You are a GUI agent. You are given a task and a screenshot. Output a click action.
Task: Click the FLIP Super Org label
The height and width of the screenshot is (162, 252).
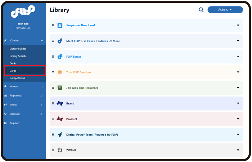[23, 28]
